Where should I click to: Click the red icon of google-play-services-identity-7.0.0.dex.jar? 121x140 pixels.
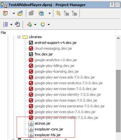[x=31, y=95]
